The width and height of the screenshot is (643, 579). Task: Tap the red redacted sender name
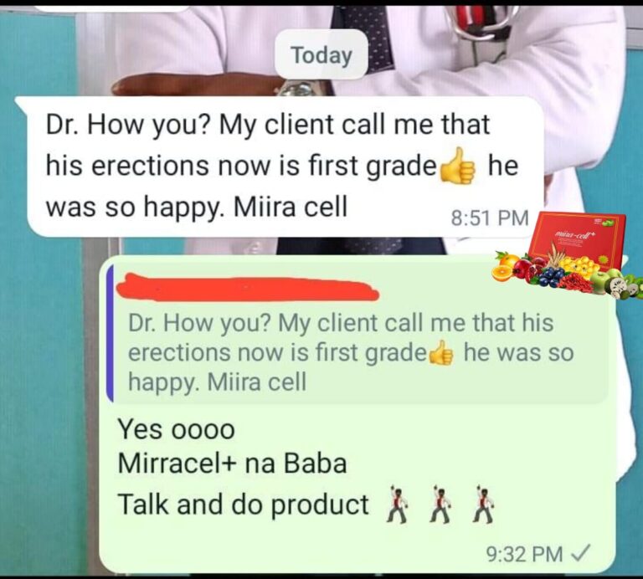(x=248, y=288)
